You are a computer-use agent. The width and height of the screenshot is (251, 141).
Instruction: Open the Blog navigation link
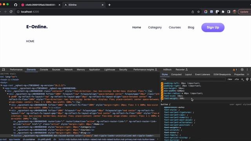click(x=191, y=27)
